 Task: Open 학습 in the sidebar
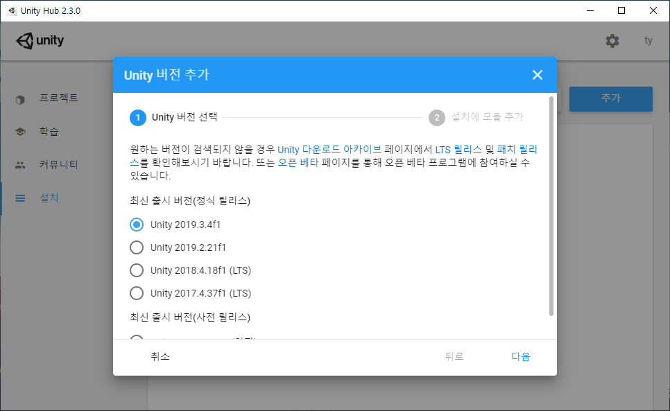pyautogui.click(x=49, y=132)
